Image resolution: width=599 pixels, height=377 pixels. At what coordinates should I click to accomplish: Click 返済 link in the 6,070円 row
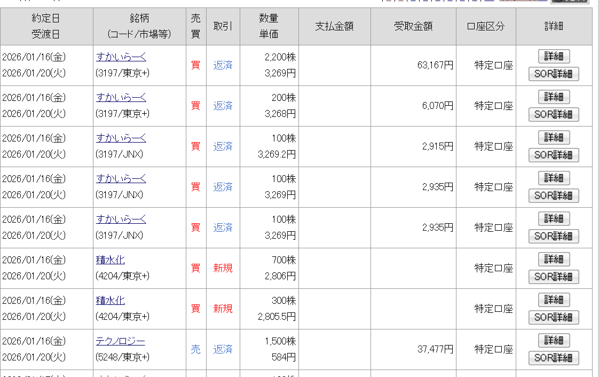223,106
